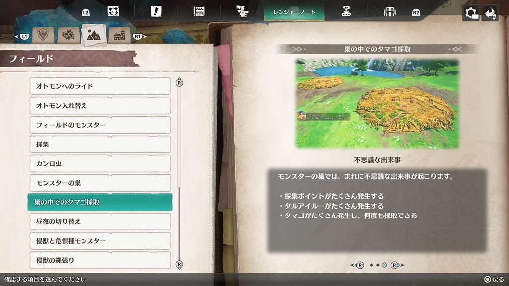The height and width of the screenshot is (286, 509).
Task: Select the 昼夜の切り替え list entry
Action: (x=100, y=221)
